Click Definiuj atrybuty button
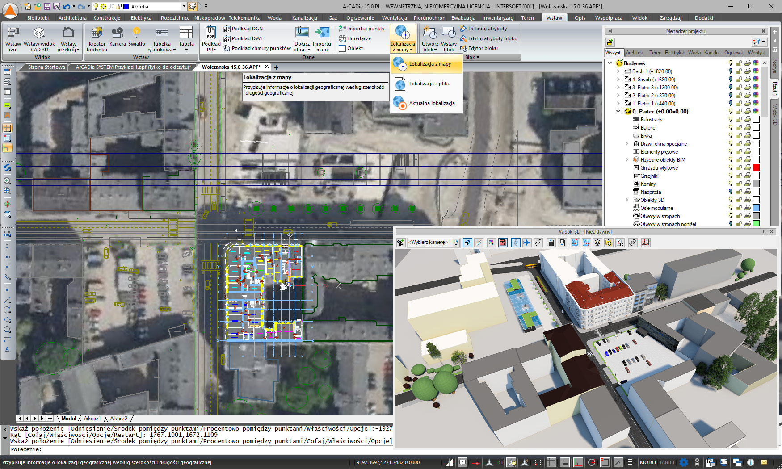782x469 pixels. [x=487, y=29]
